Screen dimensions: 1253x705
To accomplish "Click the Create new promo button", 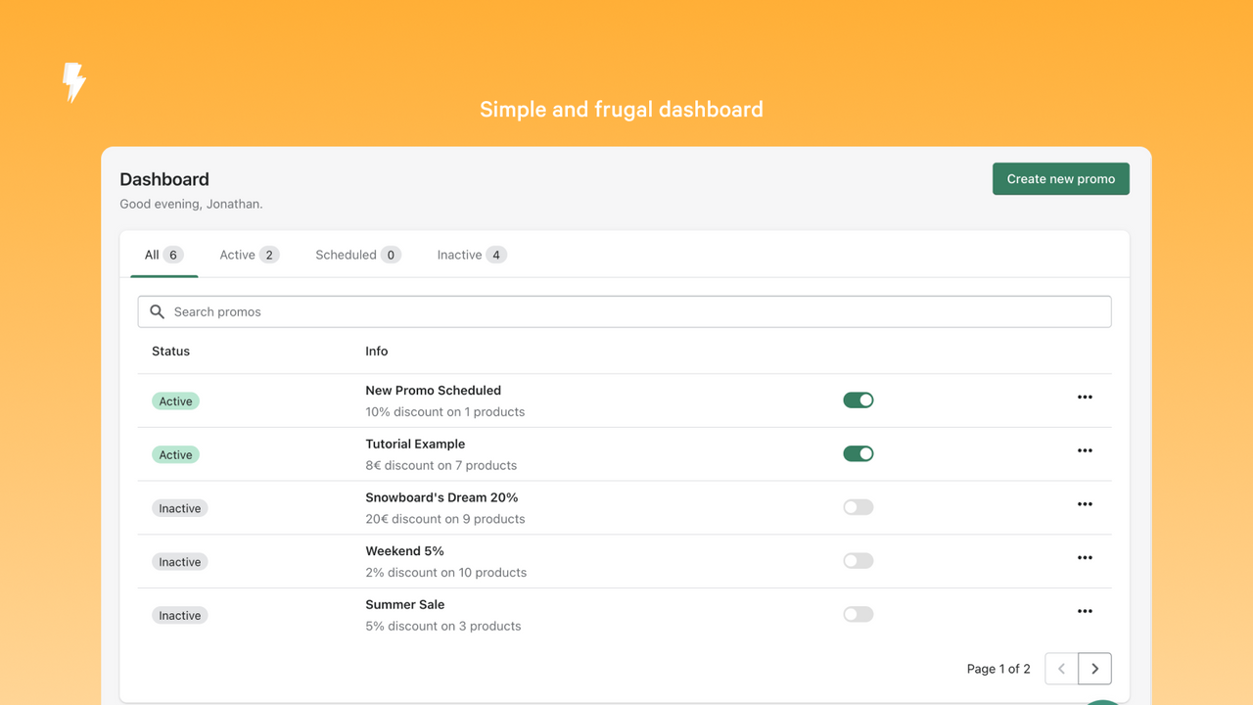I will point(1060,178).
